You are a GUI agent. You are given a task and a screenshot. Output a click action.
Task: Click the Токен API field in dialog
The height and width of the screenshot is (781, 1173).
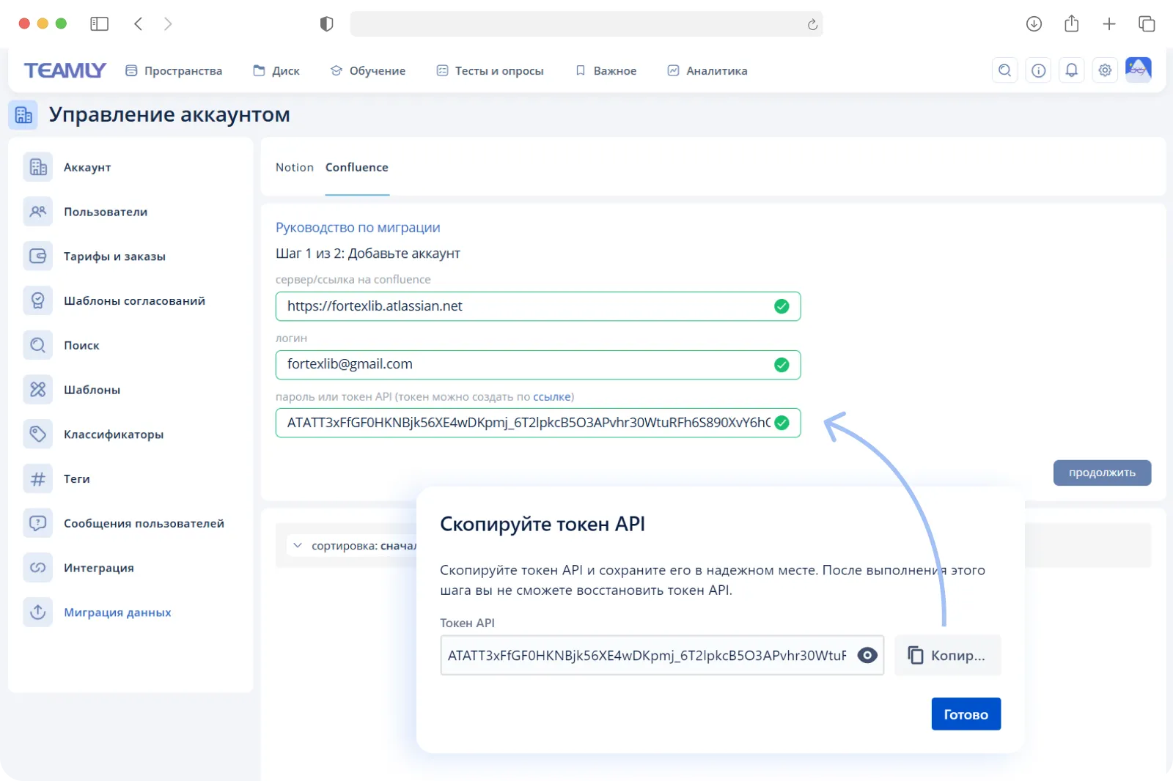pos(661,655)
